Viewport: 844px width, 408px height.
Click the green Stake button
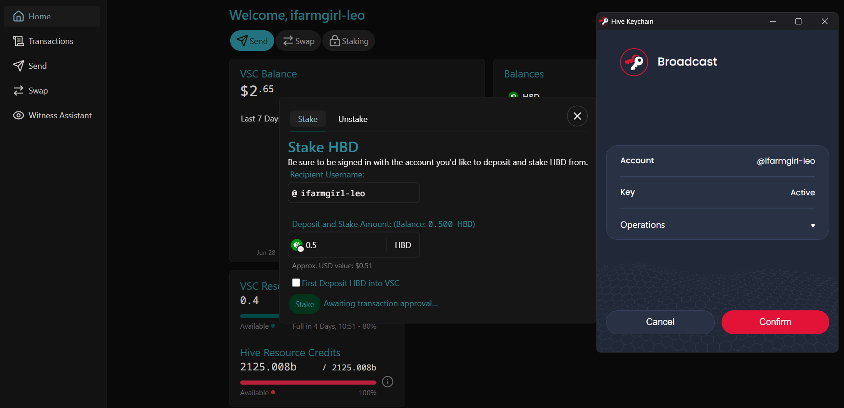click(304, 304)
